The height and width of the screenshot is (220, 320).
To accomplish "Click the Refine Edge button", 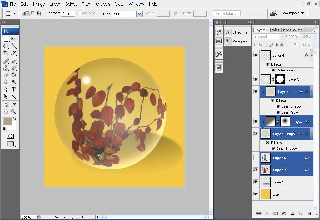I will click(227, 13).
